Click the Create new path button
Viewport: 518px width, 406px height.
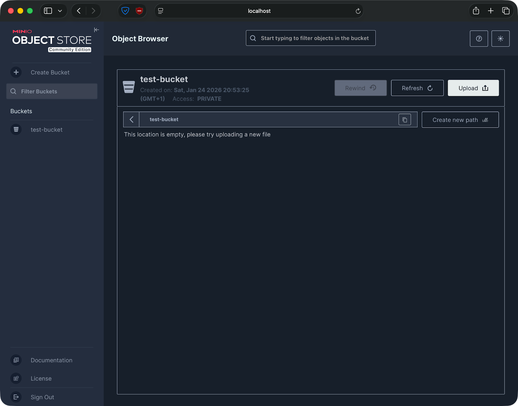click(x=460, y=119)
